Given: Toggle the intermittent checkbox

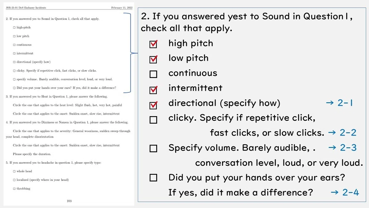Looking at the screenshot, I should (x=153, y=90).
